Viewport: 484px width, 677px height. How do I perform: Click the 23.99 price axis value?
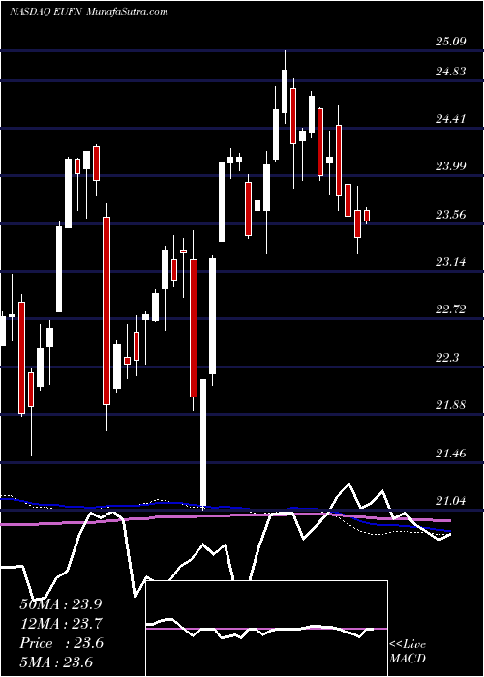(451, 165)
